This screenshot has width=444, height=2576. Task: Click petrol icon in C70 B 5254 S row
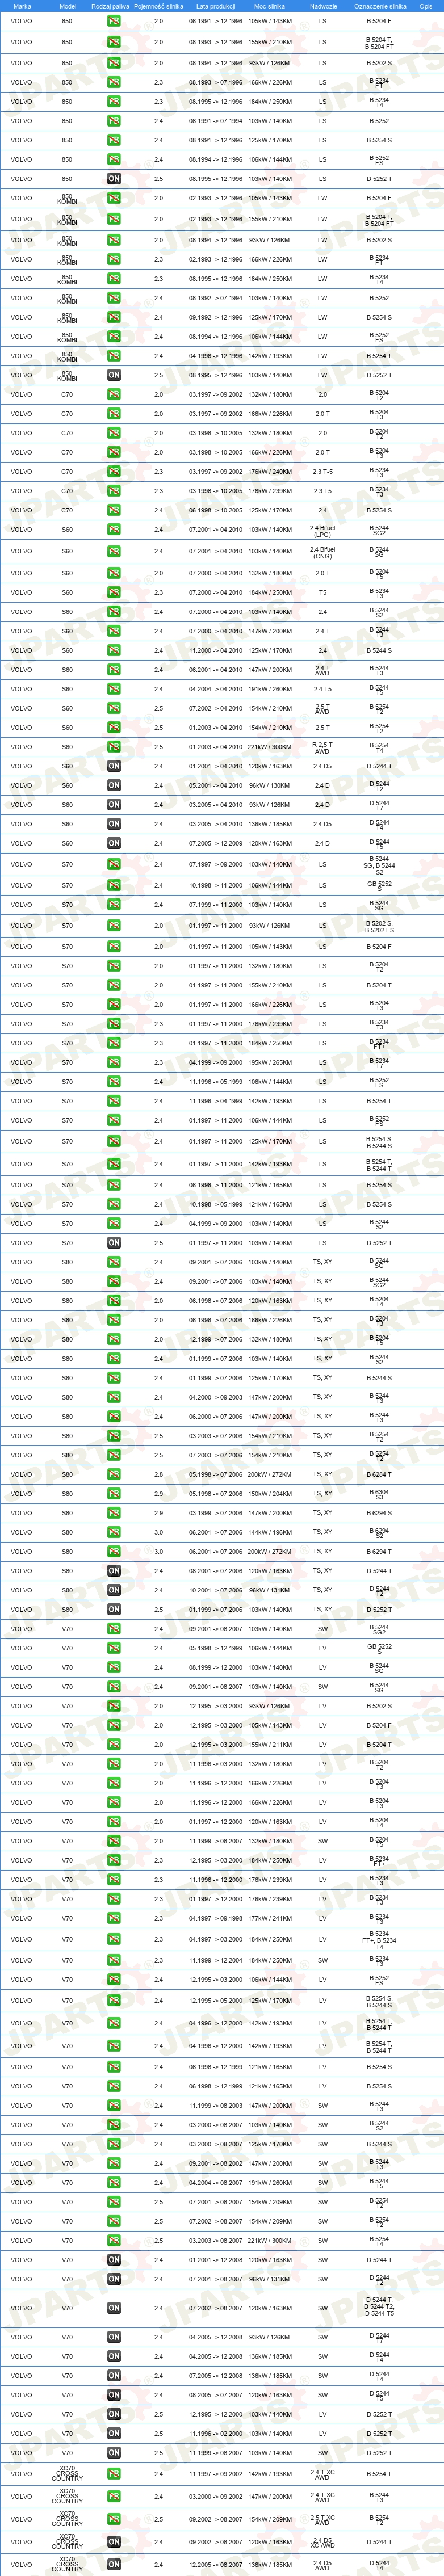[x=114, y=510]
